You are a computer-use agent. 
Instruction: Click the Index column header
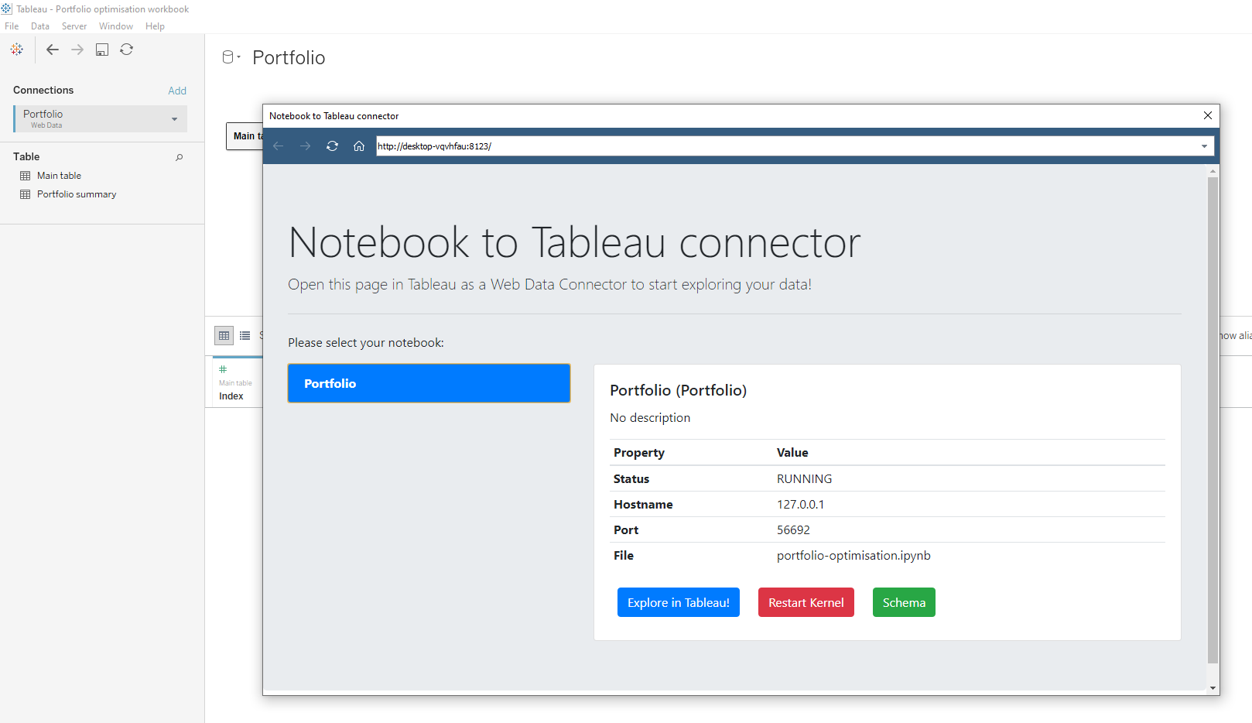click(231, 396)
